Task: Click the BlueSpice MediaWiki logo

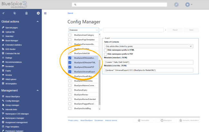Action: point(14,4)
